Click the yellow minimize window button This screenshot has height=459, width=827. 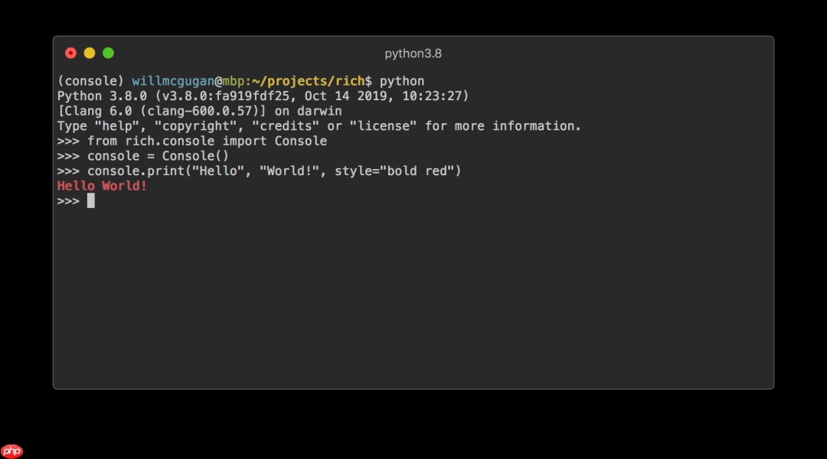(90, 53)
